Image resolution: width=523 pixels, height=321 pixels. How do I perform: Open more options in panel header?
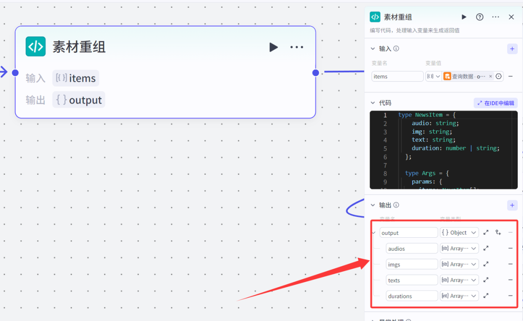click(x=496, y=17)
